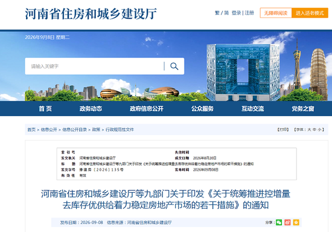The image size is (332, 232).
Task: Open 政府信息公开 navigation tab
Action: (147, 109)
